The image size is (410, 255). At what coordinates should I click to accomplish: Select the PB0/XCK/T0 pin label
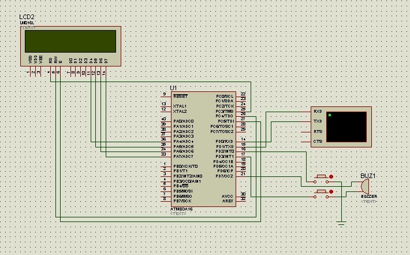(x=185, y=167)
